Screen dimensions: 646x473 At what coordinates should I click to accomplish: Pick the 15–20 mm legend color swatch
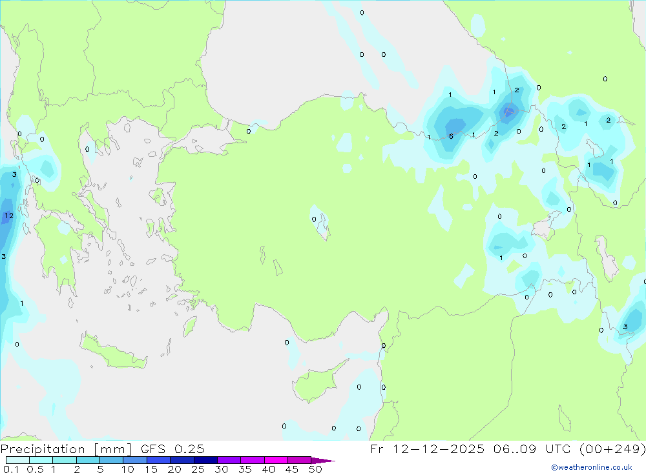(158, 460)
